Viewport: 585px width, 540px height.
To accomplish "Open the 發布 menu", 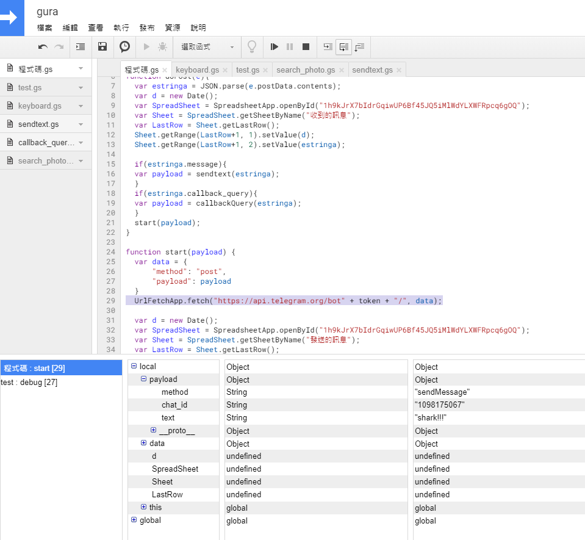I will [x=147, y=28].
